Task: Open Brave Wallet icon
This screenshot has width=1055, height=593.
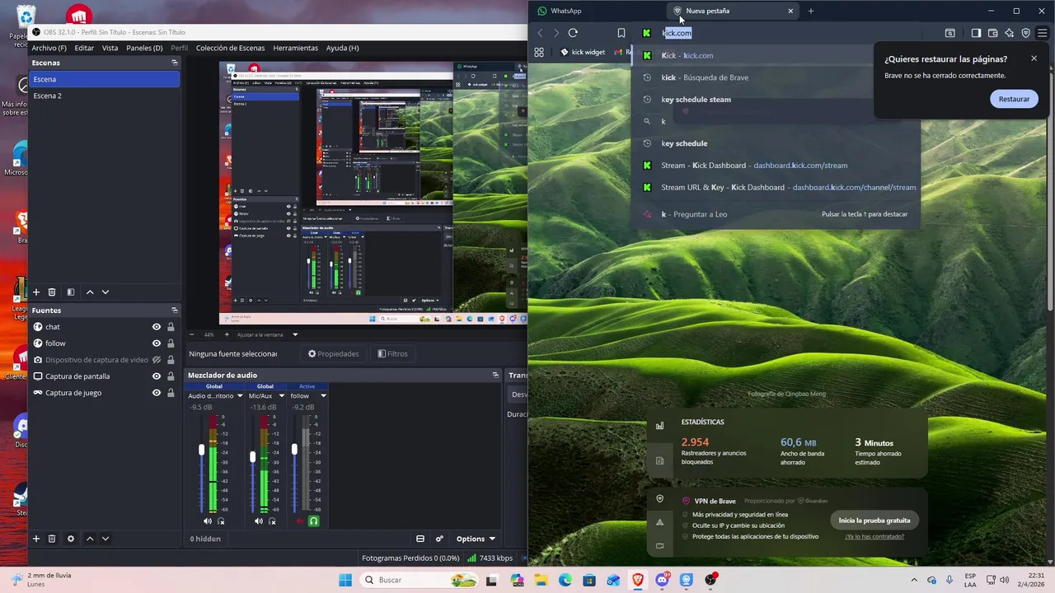Action: 992,33
